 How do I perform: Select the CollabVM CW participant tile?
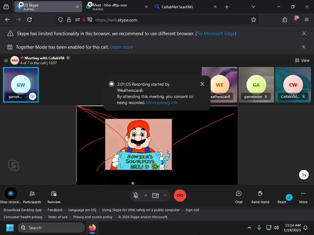coord(293,85)
